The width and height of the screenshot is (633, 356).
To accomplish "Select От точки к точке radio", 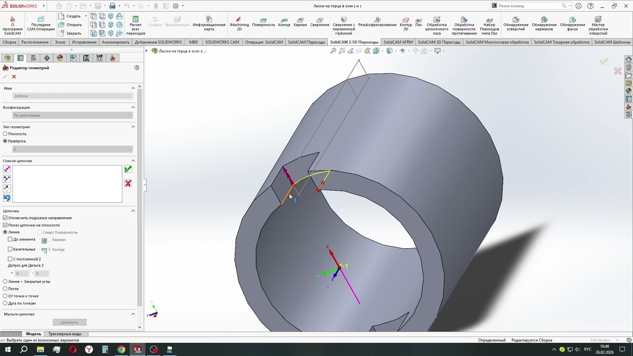I will coord(5,296).
